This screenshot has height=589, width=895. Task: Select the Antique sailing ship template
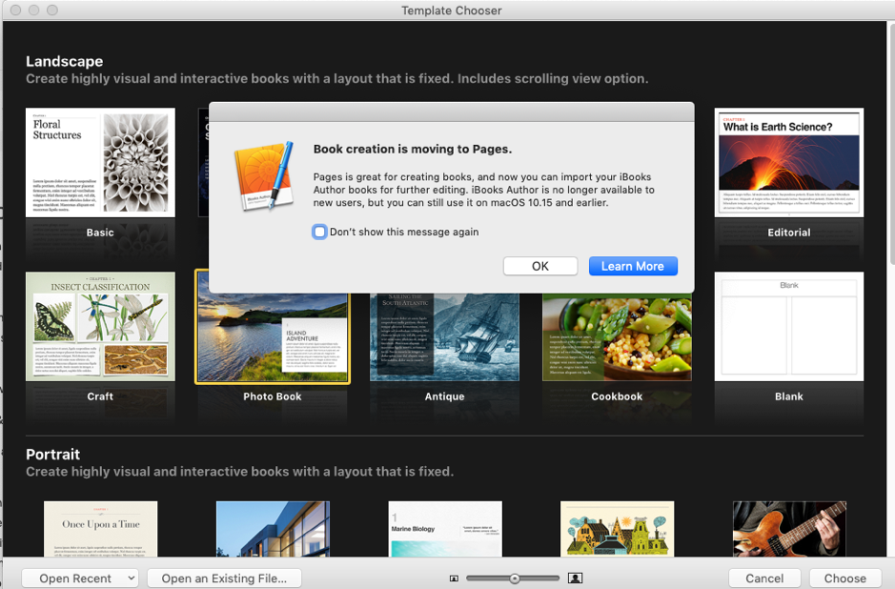pyautogui.click(x=445, y=336)
